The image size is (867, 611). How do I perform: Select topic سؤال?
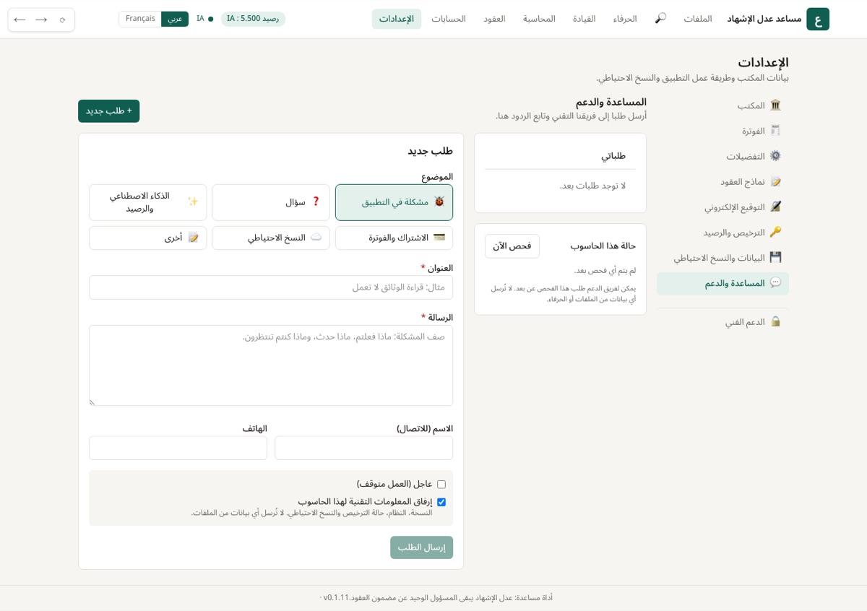pos(271,202)
